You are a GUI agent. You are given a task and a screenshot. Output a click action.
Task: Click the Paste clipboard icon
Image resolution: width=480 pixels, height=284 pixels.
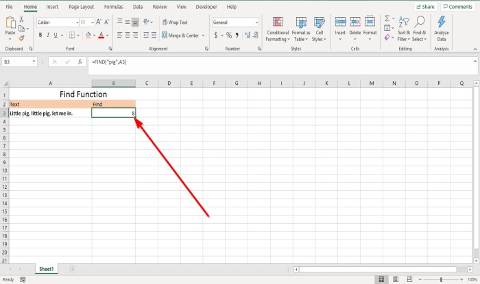tap(10, 23)
